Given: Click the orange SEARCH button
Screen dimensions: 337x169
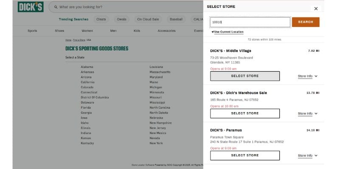Looking at the screenshot, I should tap(306, 22).
